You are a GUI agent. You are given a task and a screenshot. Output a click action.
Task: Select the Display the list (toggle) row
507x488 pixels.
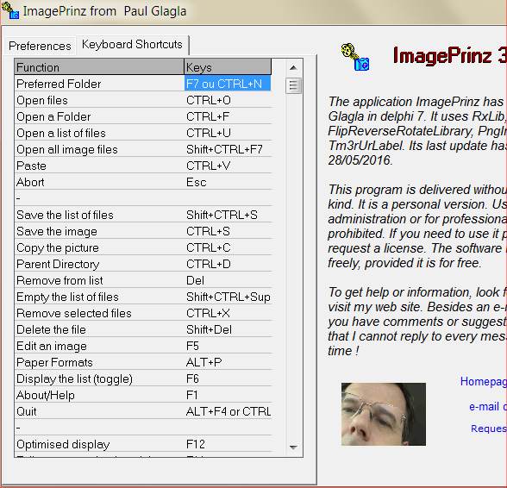point(142,379)
